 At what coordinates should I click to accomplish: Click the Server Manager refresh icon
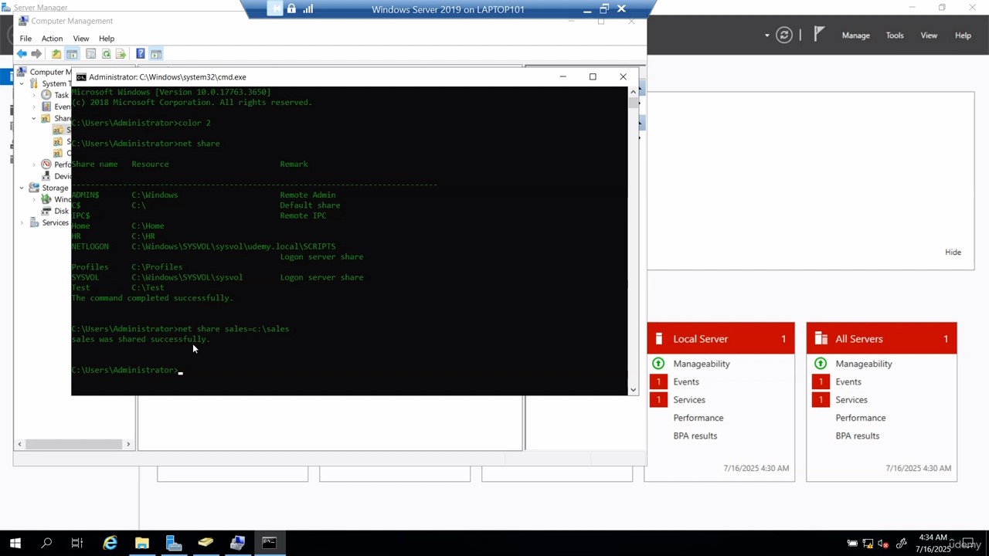(x=784, y=35)
